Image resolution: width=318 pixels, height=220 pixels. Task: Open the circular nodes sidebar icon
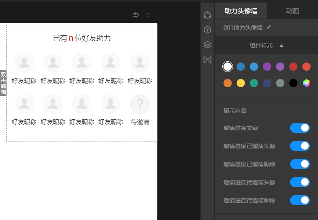(x=207, y=15)
